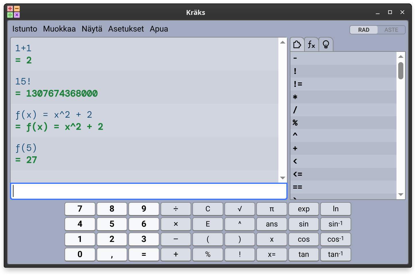
Task: Click the plus + keypad button
Action: click(x=176, y=254)
